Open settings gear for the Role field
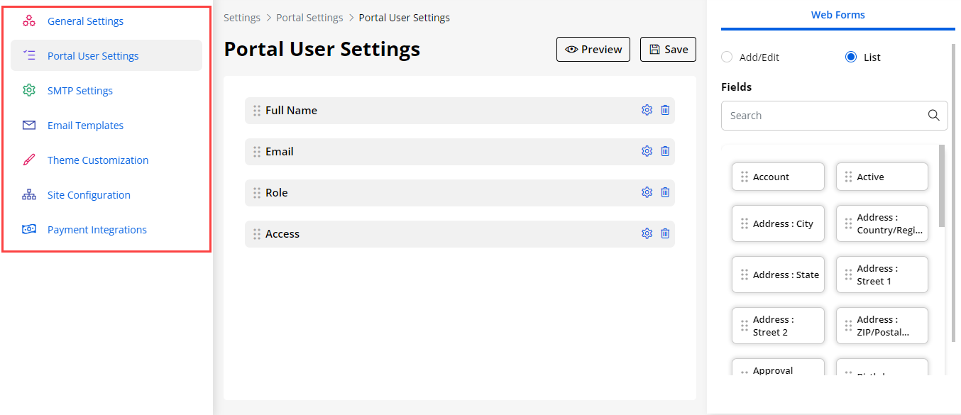Screen dimensions: 961x415 (x=647, y=192)
